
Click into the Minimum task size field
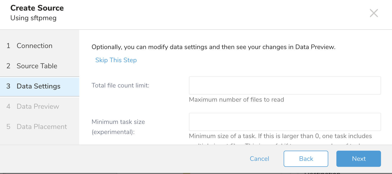[285, 122]
